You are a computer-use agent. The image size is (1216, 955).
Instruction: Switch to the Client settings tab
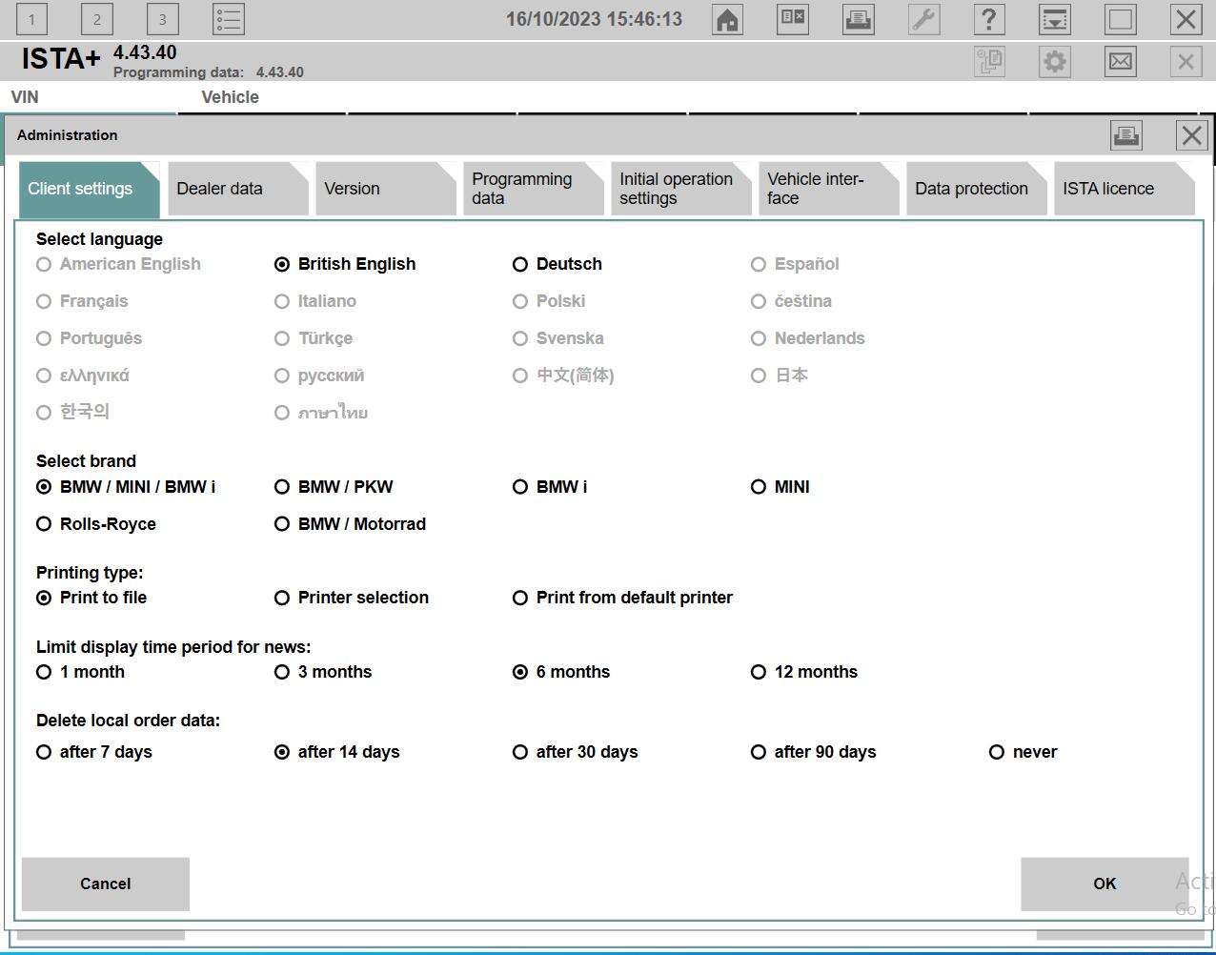(89, 189)
